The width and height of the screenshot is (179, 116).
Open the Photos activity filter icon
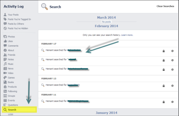pyautogui.click(x=5, y=37)
